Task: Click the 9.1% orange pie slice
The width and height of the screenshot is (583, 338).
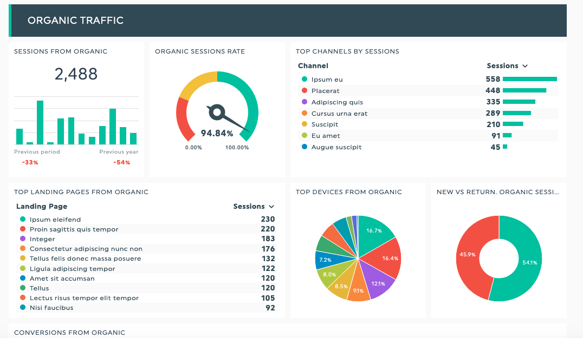Action: pyautogui.click(x=359, y=288)
